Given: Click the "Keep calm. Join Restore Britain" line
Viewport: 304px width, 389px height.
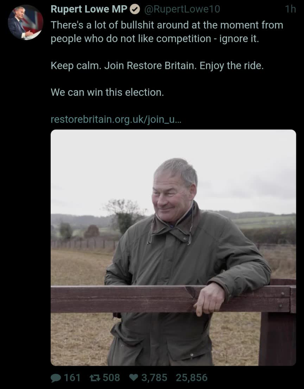Looking at the screenshot, I should click(157, 66).
